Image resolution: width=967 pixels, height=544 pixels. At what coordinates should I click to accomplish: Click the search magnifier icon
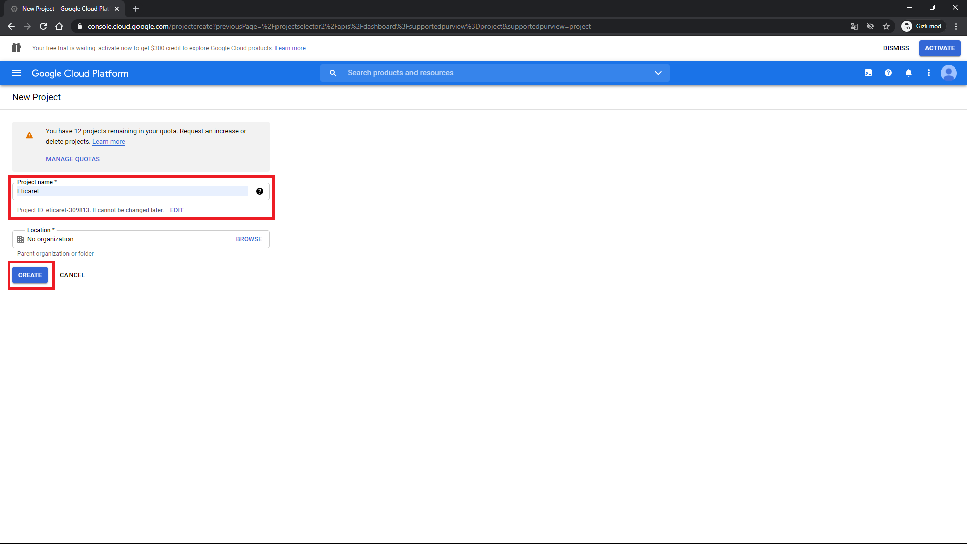pos(333,73)
